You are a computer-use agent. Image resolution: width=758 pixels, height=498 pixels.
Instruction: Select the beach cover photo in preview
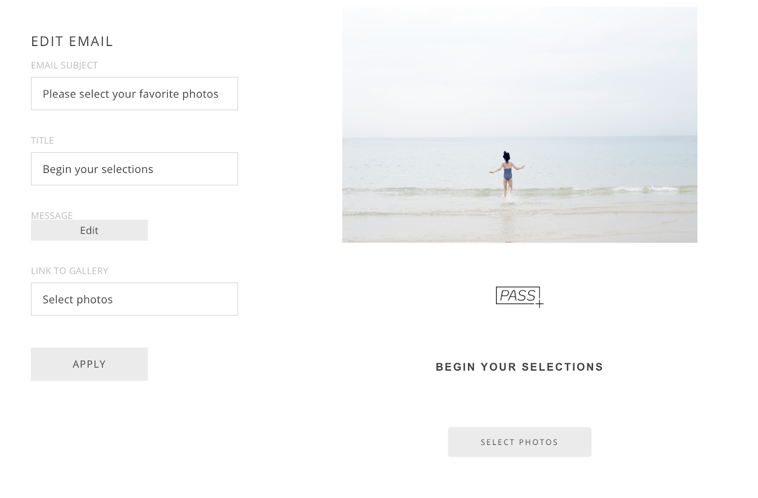[520, 125]
